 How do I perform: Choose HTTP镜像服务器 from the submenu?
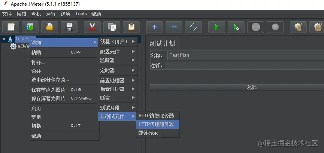click(x=158, y=116)
